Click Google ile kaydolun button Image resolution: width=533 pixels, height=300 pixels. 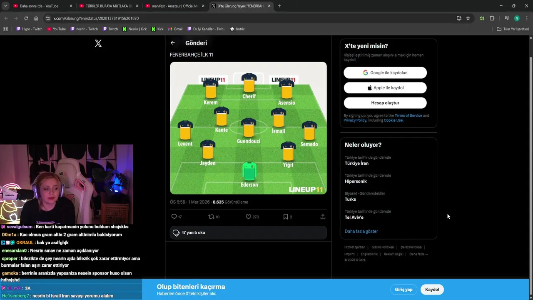point(385,72)
